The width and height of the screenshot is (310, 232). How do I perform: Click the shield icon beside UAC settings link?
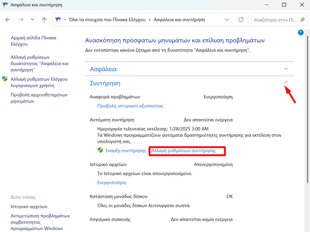[x=5, y=79]
